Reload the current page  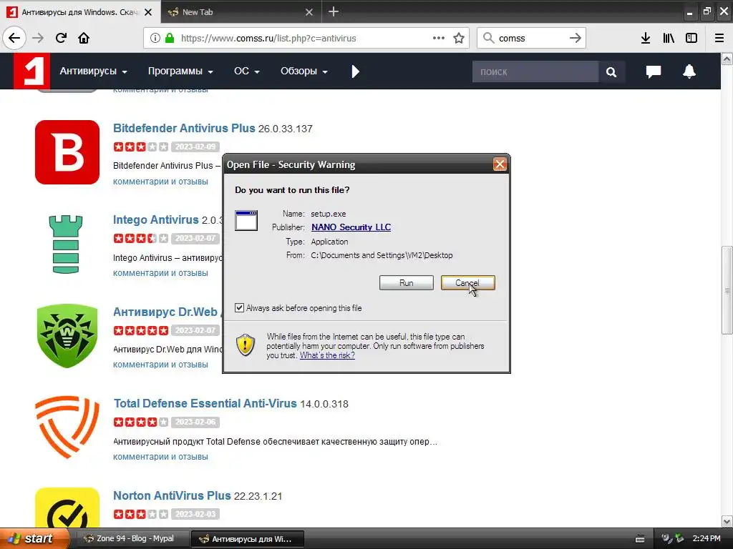tap(61, 38)
